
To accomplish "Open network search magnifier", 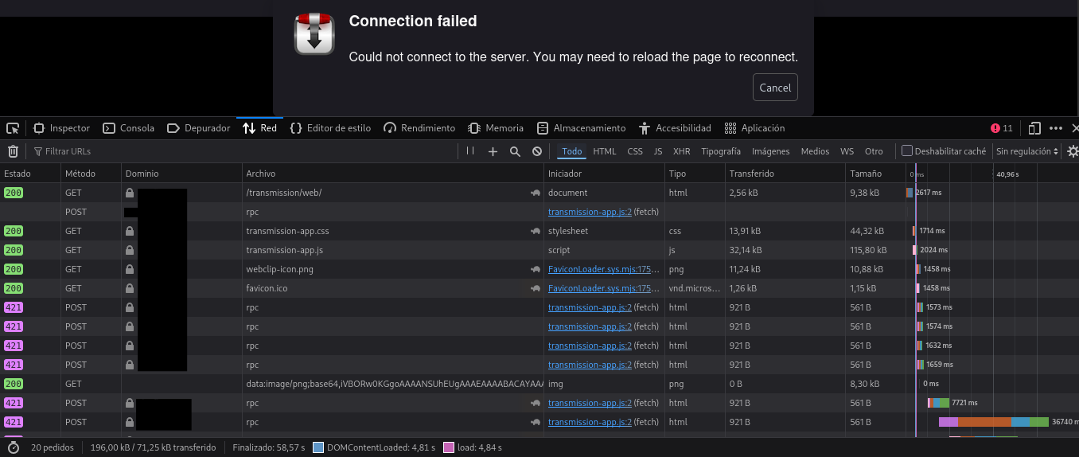I will coord(515,151).
